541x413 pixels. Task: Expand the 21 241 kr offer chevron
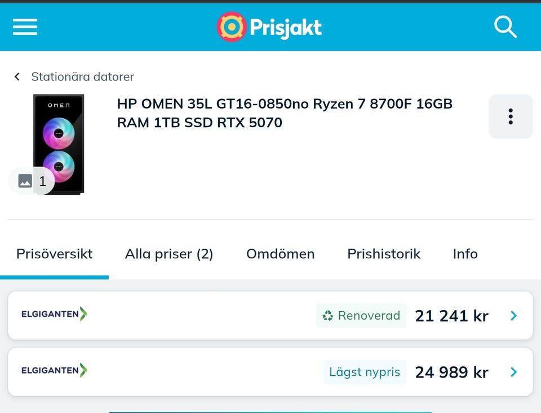tap(513, 316)
